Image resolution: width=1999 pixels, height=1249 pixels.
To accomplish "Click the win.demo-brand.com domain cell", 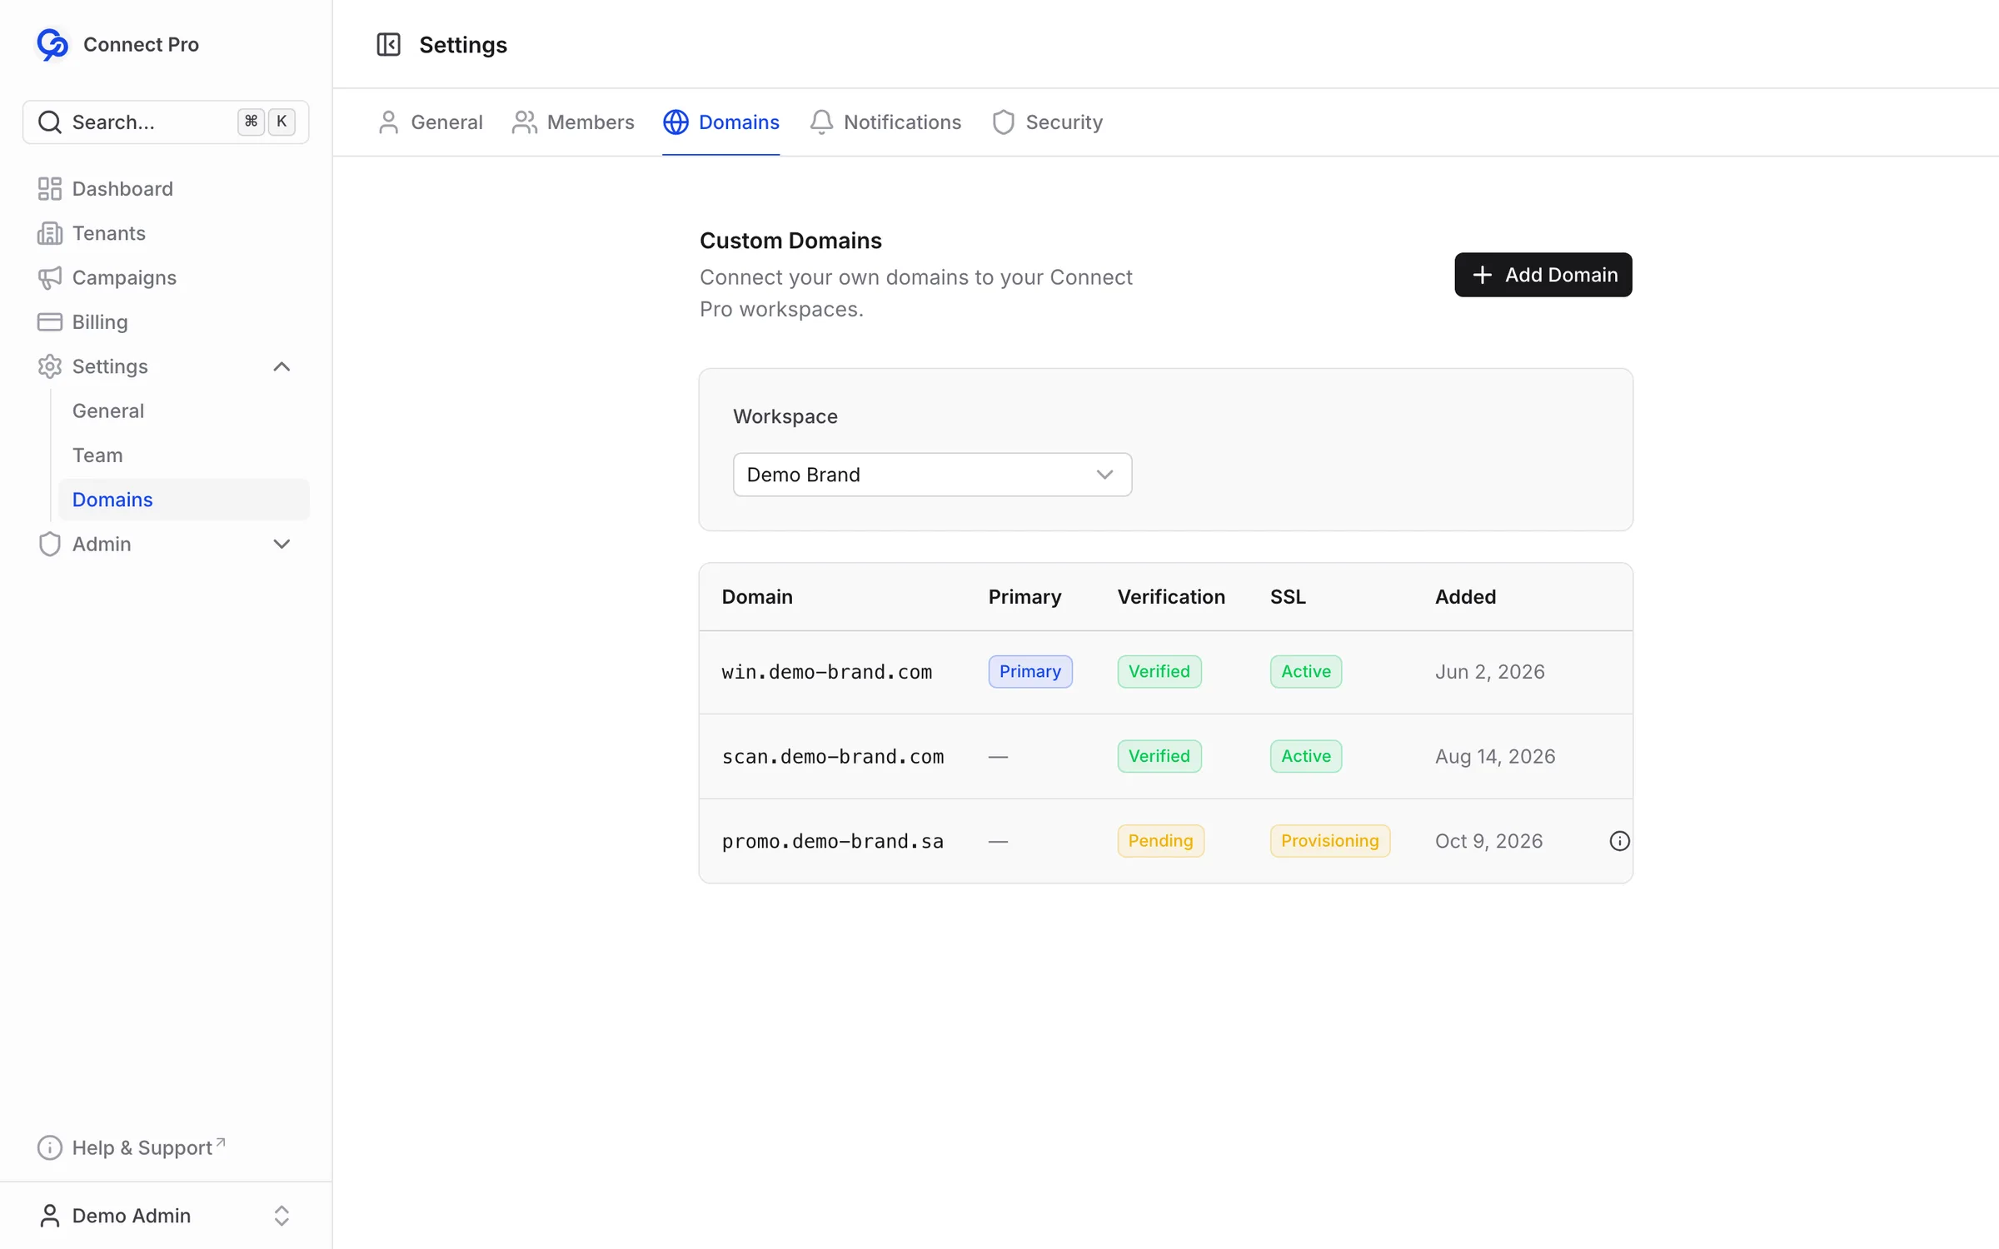I will click(826, 672).
